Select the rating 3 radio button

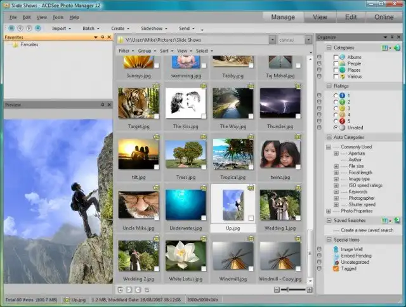pyautogui.click(x=336, y=108)
